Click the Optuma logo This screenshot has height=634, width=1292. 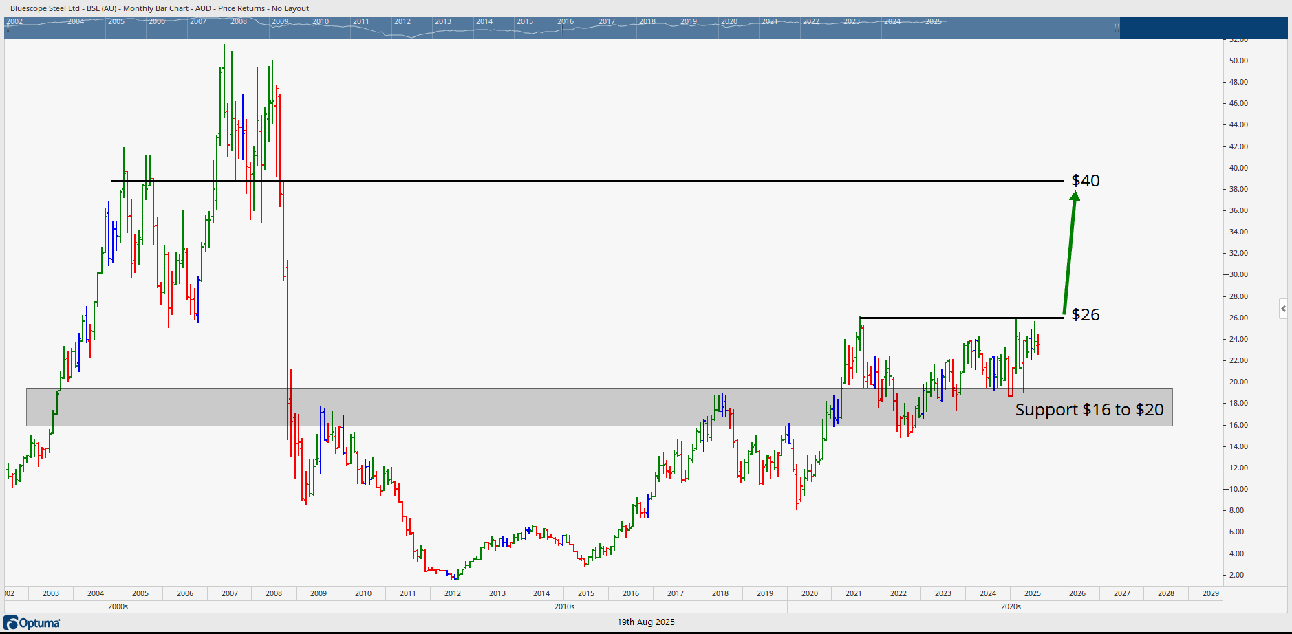pos(32,623)
